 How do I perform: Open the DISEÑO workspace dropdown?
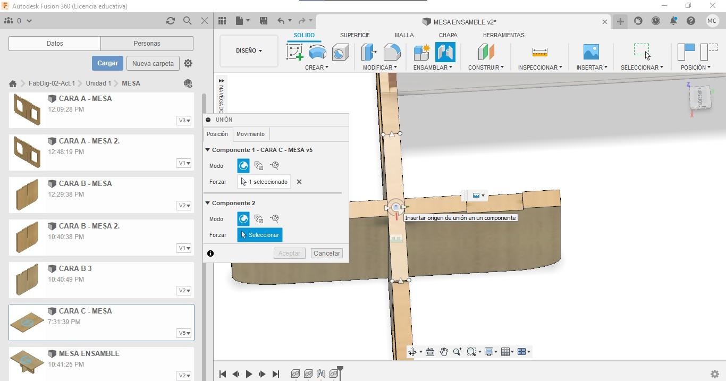pyautogui.click(x=249, y=51)
